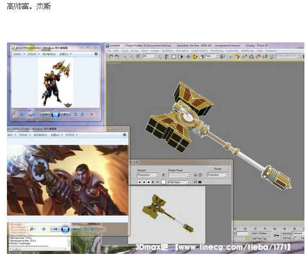Toggle the monochrome display button
Screen dimensions: 306x256
pos(158,182)
